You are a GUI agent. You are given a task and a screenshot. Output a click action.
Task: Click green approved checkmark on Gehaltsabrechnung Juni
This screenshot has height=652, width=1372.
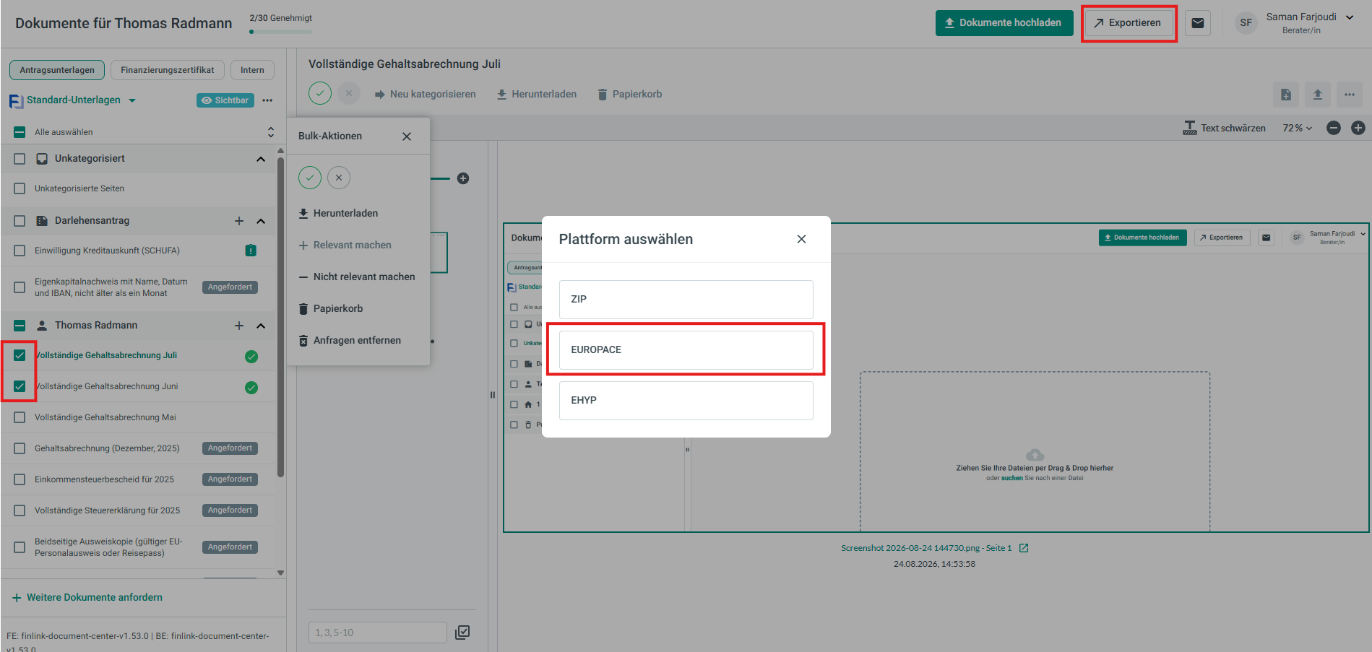(251, 387)
